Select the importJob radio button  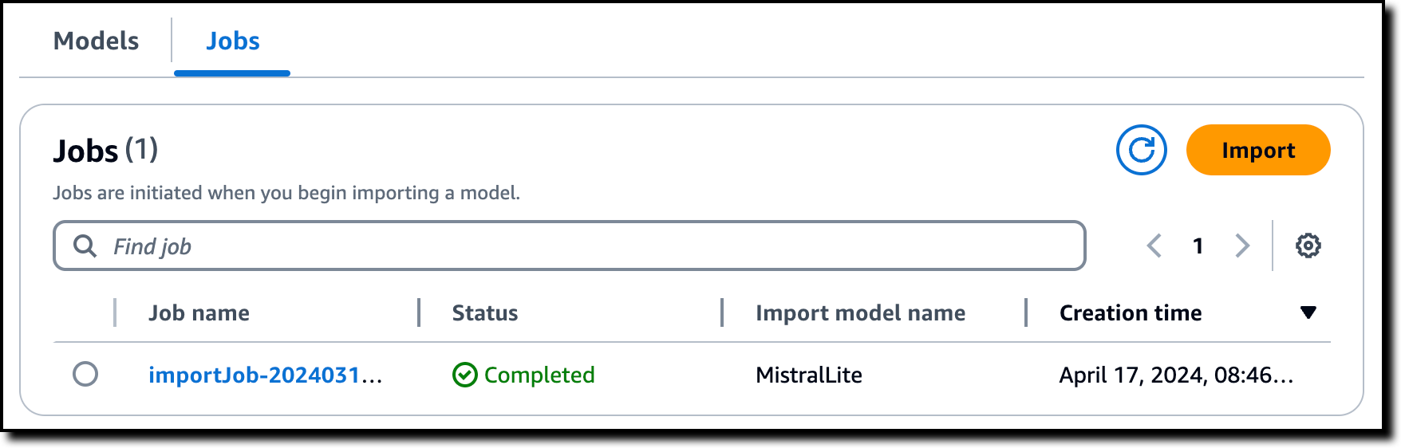85,374
